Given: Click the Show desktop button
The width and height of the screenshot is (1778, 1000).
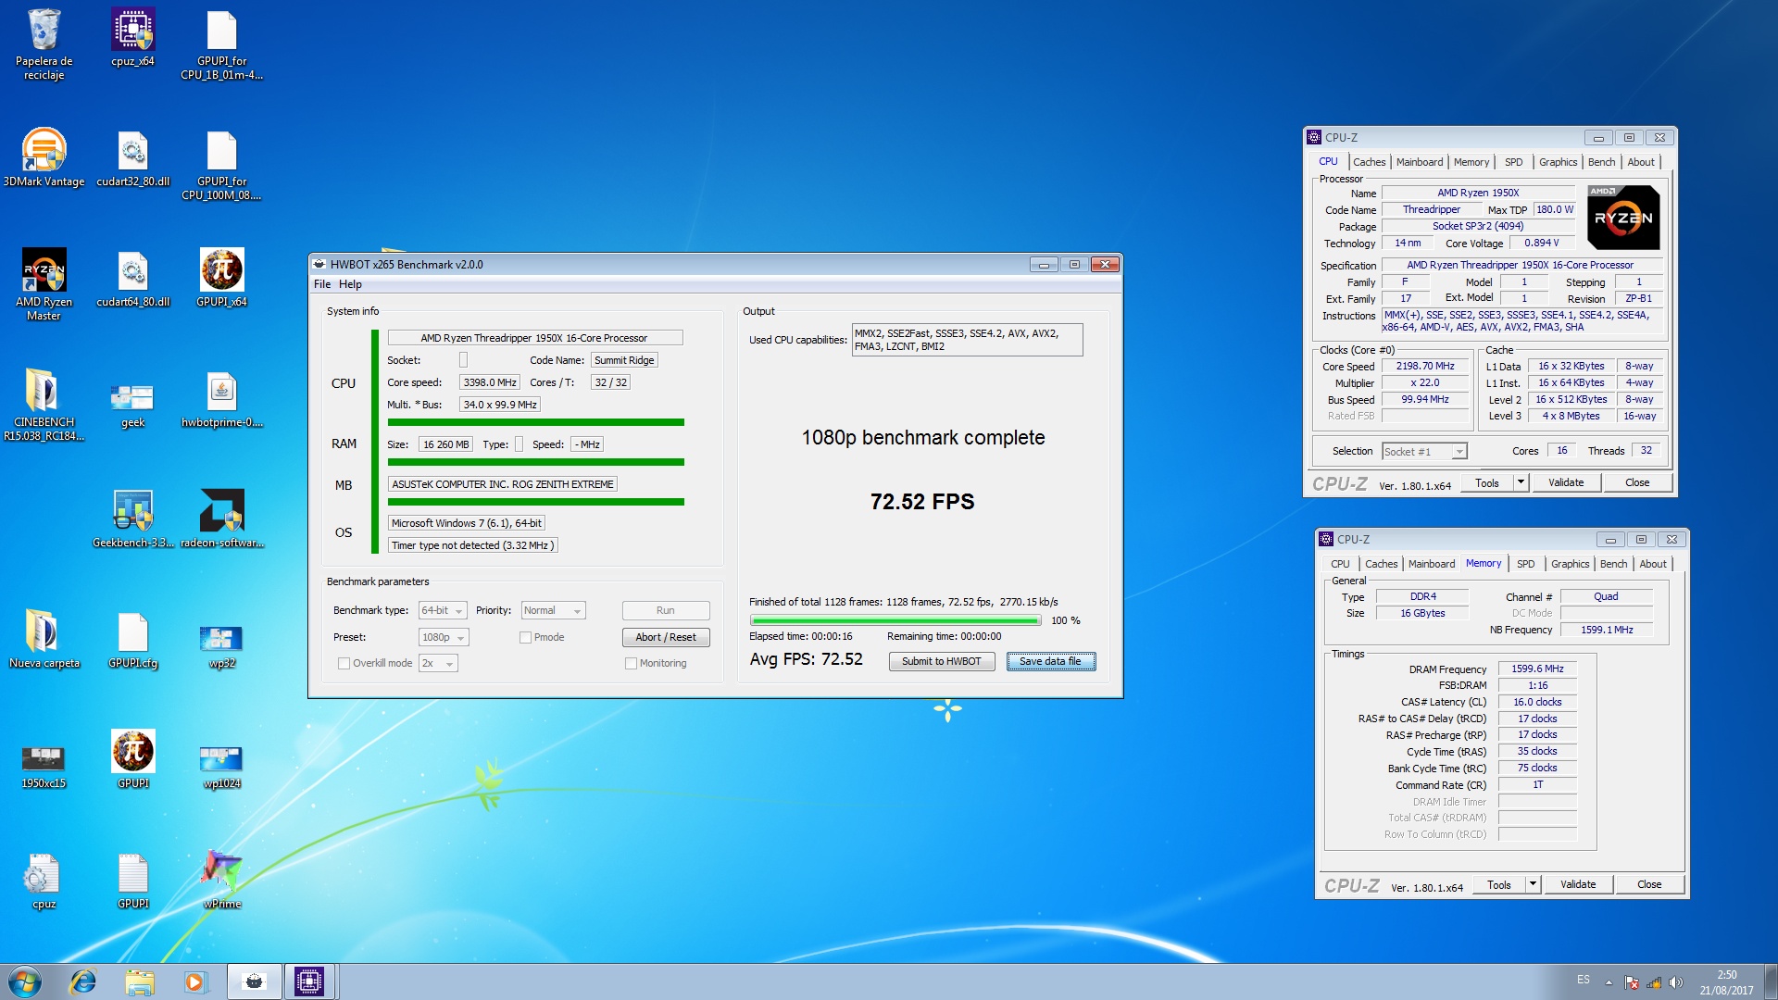Looking at the screenshot, I should [x=1771, y=982].
